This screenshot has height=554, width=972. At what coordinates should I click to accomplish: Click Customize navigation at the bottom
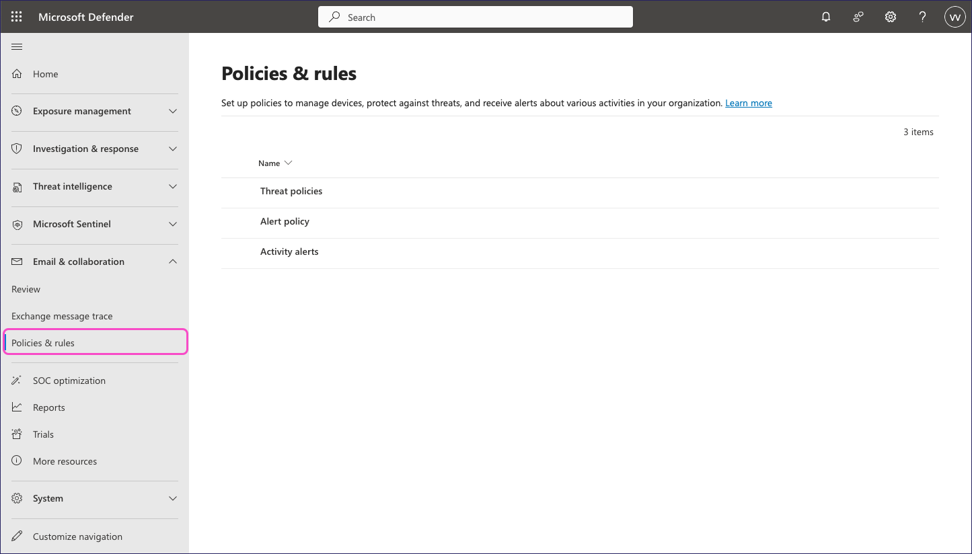[x=77, y=536]
